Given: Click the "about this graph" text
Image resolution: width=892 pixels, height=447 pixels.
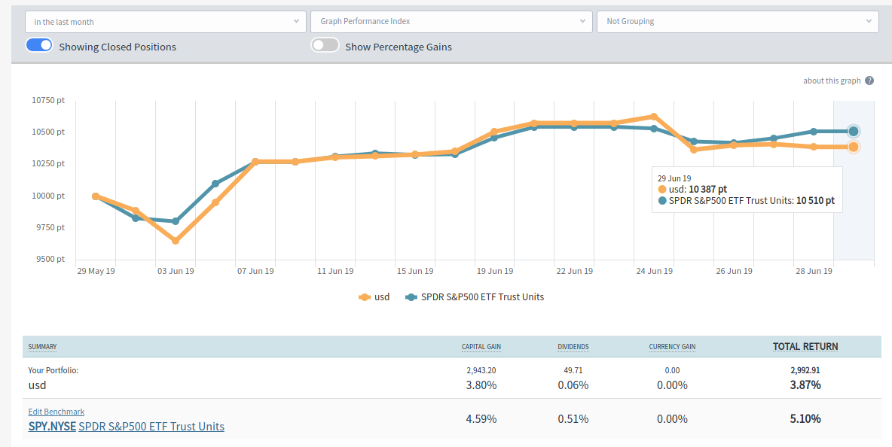Looking at the screenshot, I should pyautogui.click(x=832, y=81).
